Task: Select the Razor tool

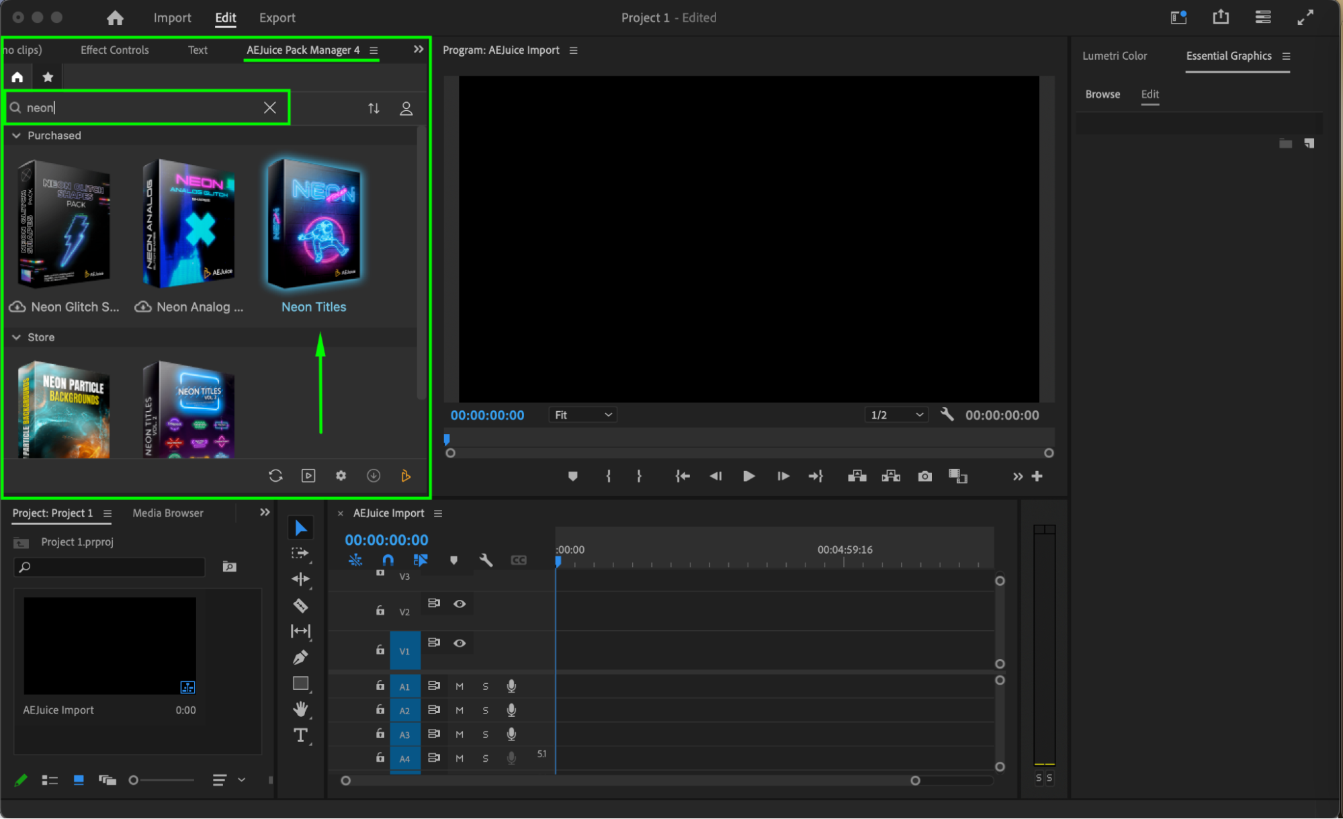Action: click(300, 605)
